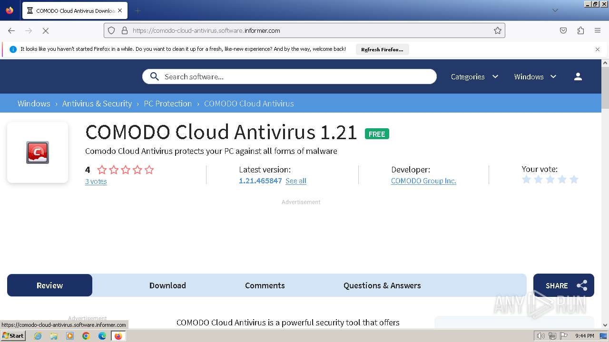Go back with the browser back arrow
The width and height of the screenshot is (609, 342).
[11, 30]
